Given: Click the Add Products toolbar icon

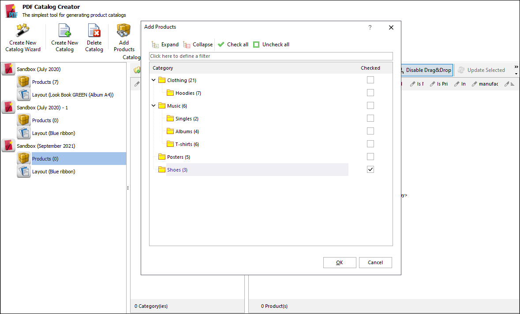Looking at the screenshot, I should (x=123, y=32).
